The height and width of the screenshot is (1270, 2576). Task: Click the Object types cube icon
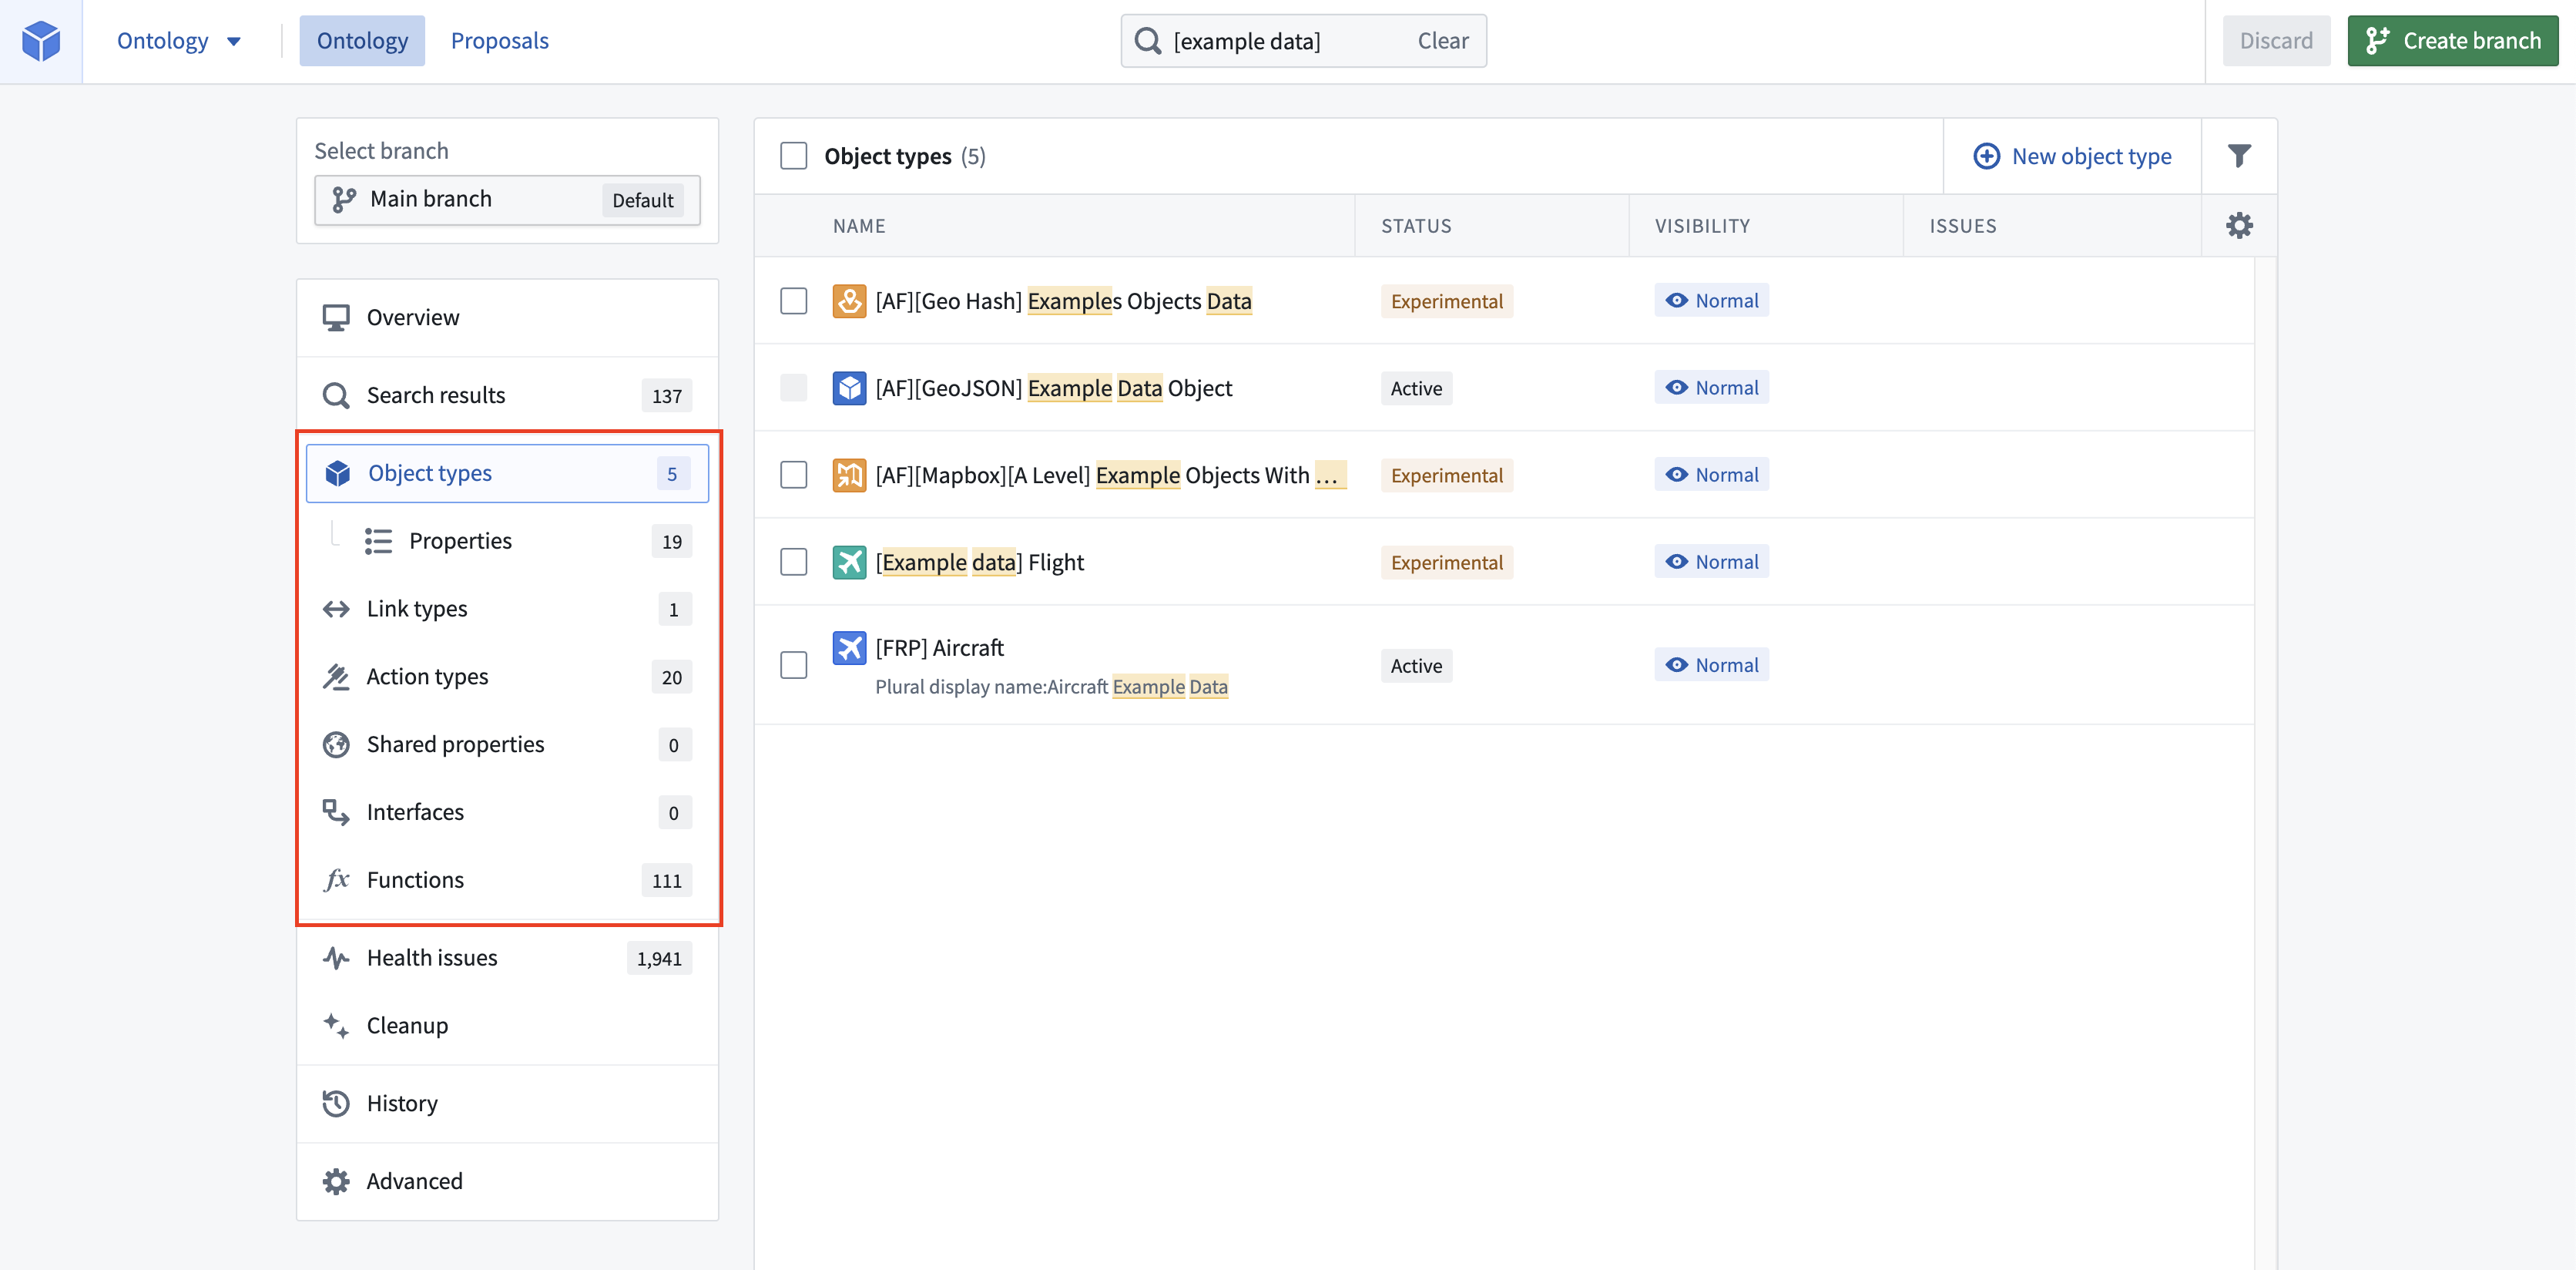click(x=338, y=473)
